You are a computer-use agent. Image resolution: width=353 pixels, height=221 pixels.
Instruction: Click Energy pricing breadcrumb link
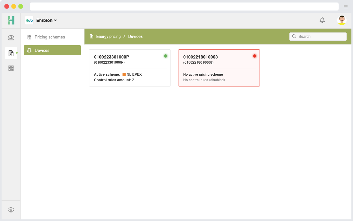coord(108,37)
